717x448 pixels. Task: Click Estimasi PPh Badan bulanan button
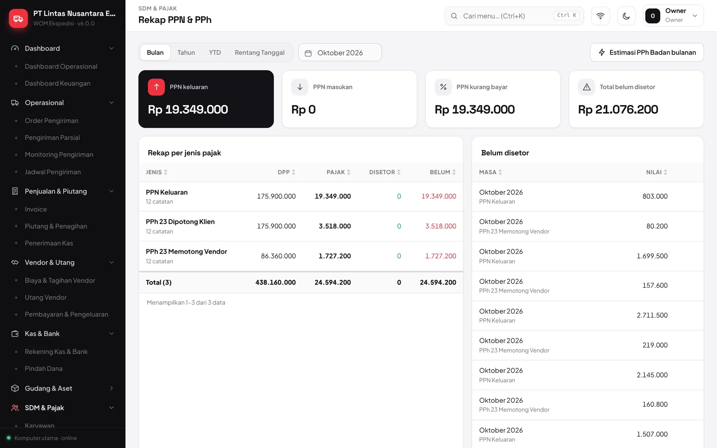(647, 52)
